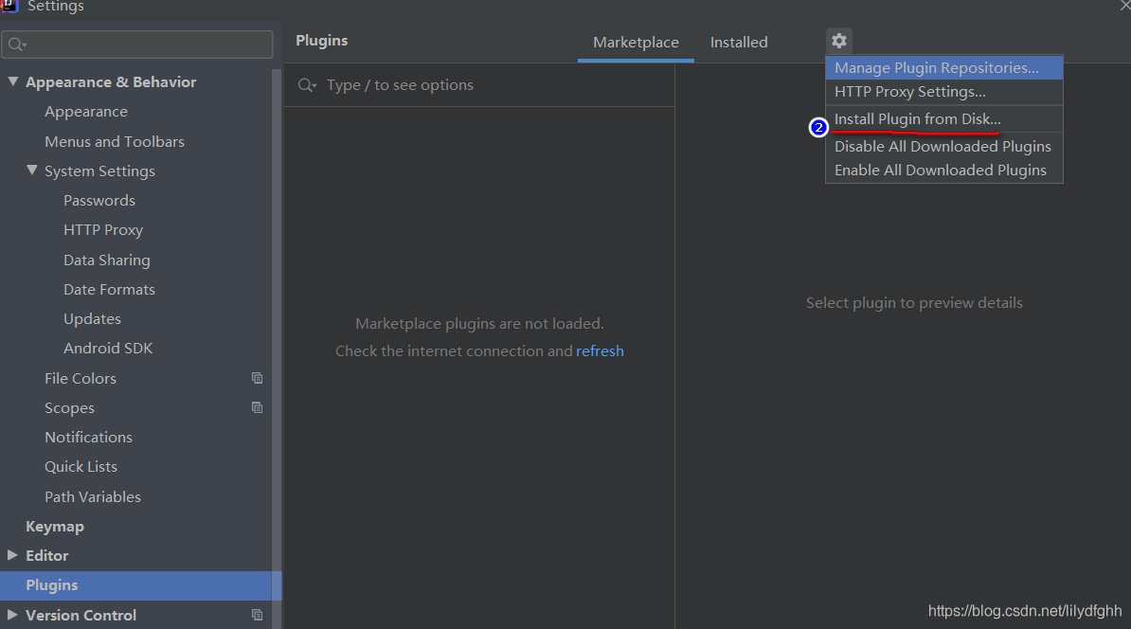
Task: Collapse the Appearance & Behavior section
Action: coord(13,81)
